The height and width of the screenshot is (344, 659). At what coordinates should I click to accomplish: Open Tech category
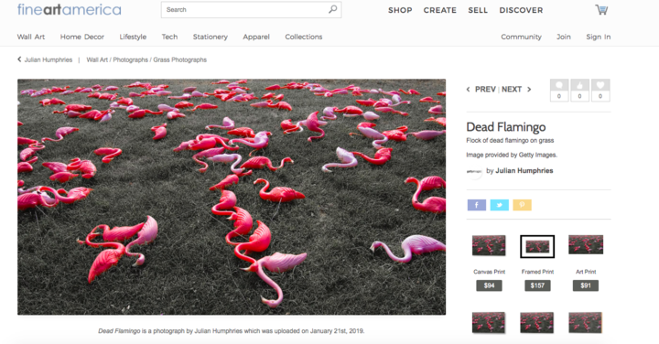pyautogui.click(x=169, y=37)
